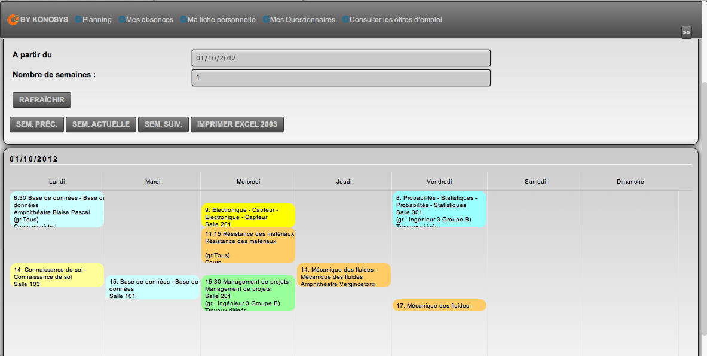The width and height of the screenshot is (707, 356).
Task: Click the Mercredi column header
Action: 249,181
